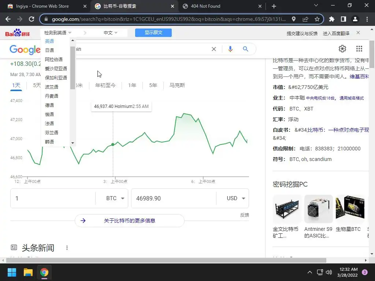Share this page via the share icon

305,19
